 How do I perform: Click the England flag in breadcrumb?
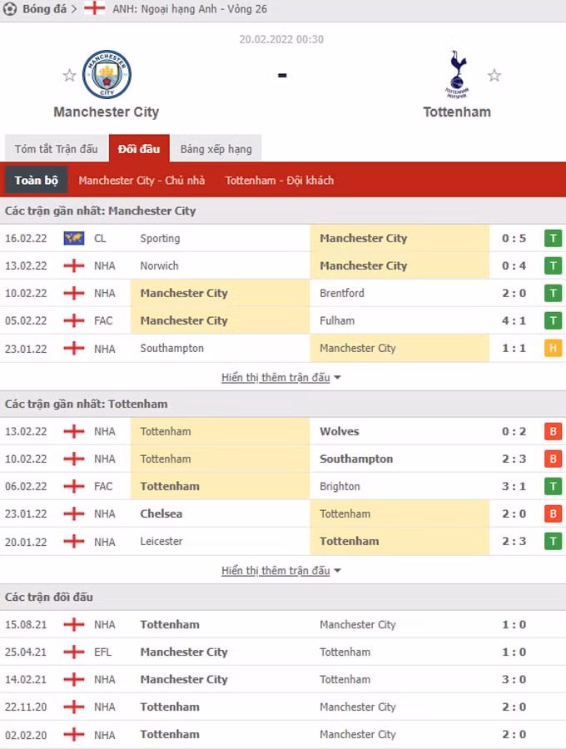[x=95, y=8]
